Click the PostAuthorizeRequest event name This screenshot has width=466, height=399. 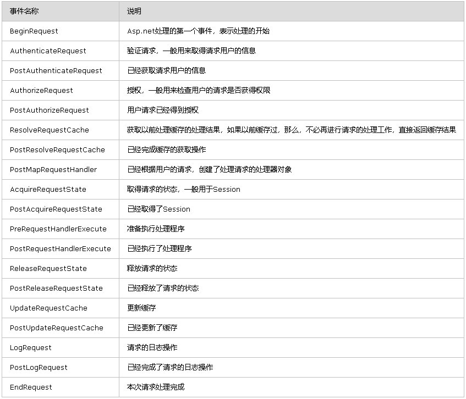(50, 110)
